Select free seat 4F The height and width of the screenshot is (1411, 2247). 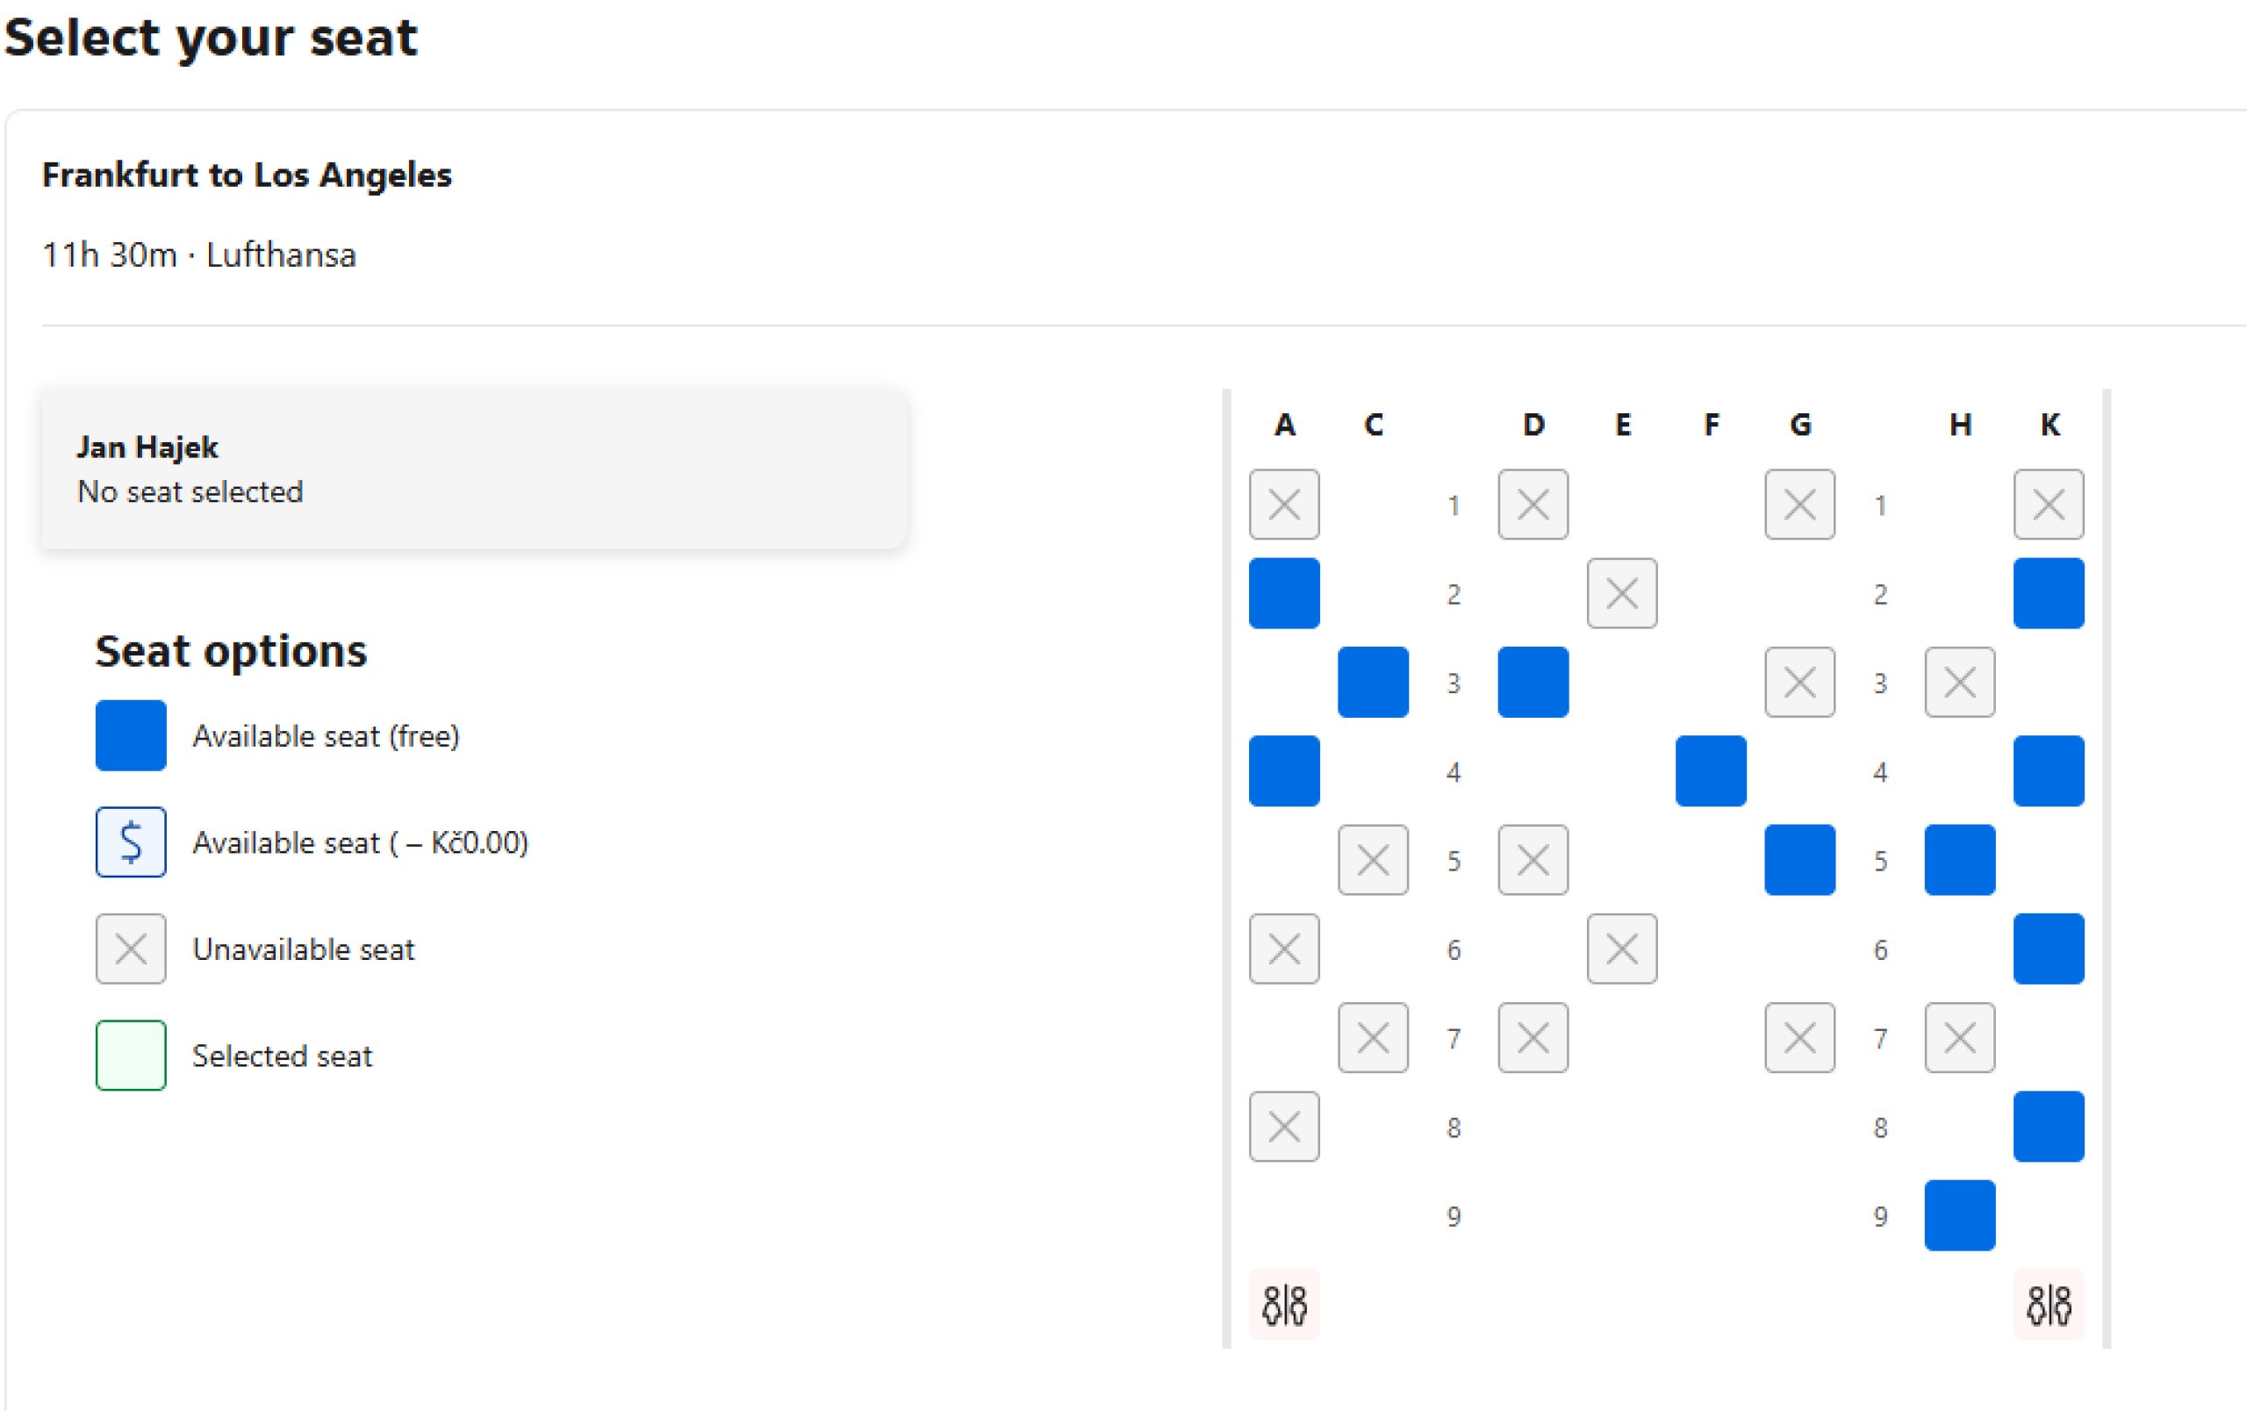point(1711,770)
